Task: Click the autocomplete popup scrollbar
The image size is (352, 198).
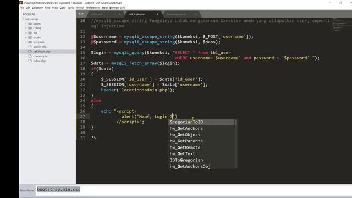Action: pyautogui.click(x=236, y=144)
